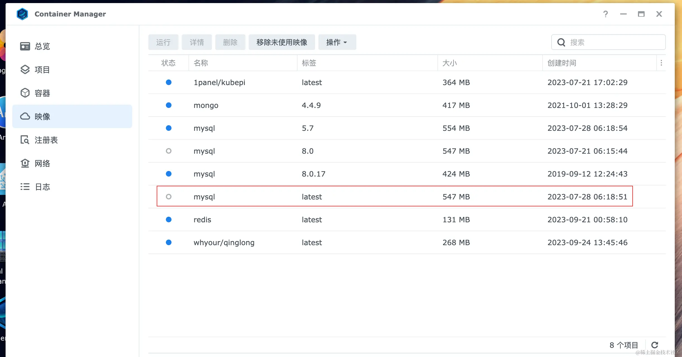
Task: Open the 注册表 registry section
Action: click(x=45, y=140)
